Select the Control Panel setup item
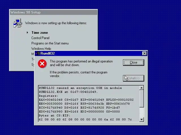 [40, 38]
